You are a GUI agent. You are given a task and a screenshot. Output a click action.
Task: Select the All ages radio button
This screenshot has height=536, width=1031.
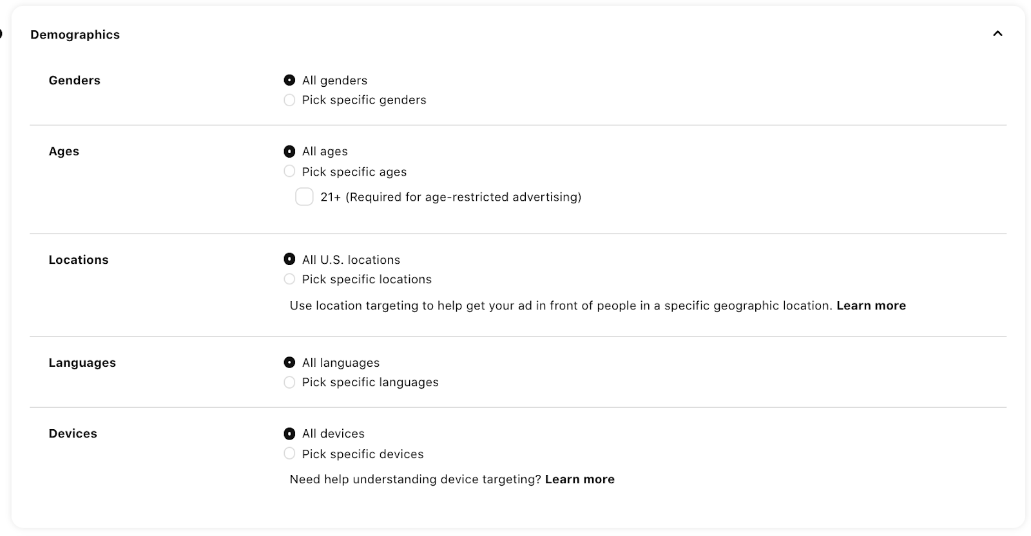pos(289,152)
